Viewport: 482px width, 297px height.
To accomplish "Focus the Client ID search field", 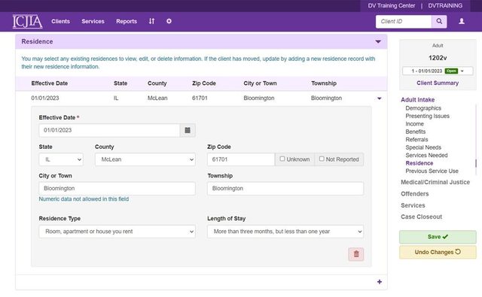I will [x=404, y=22].
